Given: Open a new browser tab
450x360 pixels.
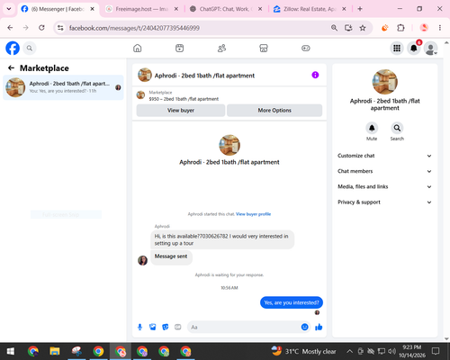Looking at the screenshot, I should [x=360, y=9].
